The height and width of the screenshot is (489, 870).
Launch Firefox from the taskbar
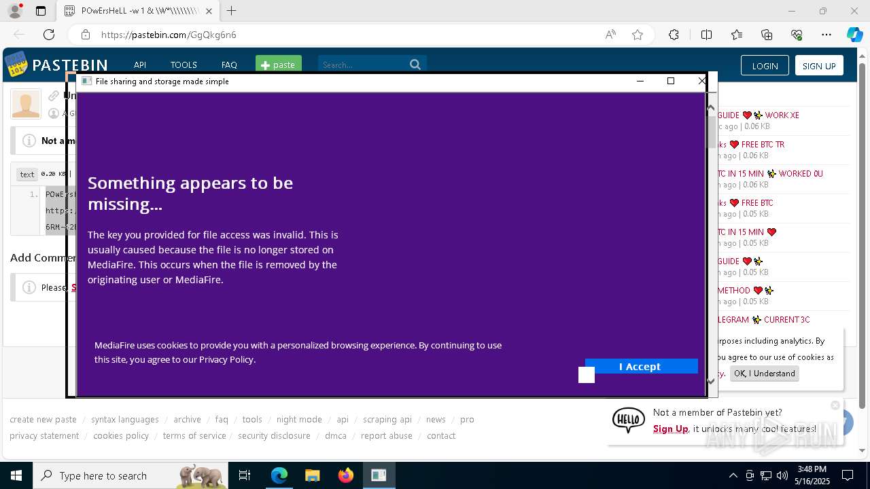click(x=345, y=475)
